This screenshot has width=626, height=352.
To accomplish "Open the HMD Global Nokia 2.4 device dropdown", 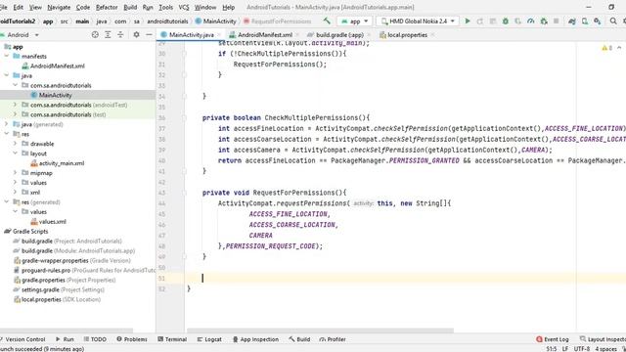I will coord(418,22).
